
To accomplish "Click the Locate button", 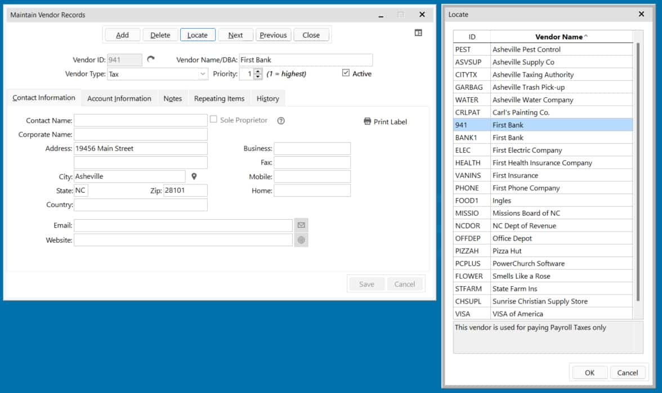I will click(198, 35).
